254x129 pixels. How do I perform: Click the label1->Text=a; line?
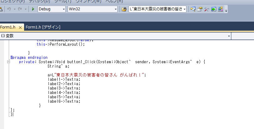click(64, 79)
